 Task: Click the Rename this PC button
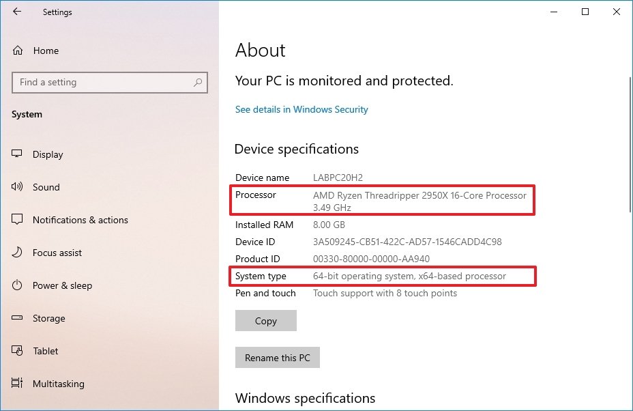[x=277, y=357]
